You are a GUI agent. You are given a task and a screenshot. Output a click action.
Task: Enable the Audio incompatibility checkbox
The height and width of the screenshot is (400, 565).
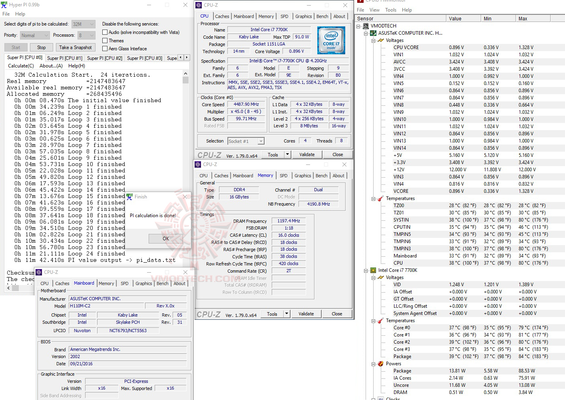(x=104, y=32)
